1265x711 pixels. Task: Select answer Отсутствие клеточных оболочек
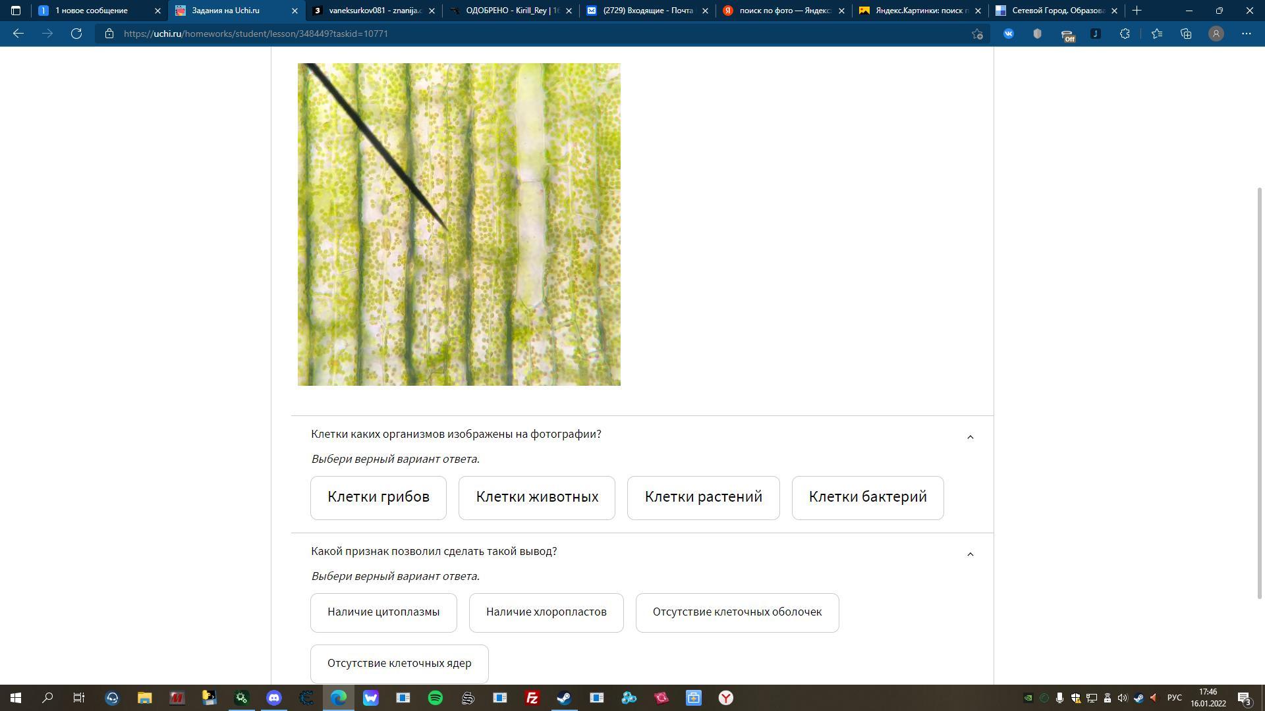(737, 612)
